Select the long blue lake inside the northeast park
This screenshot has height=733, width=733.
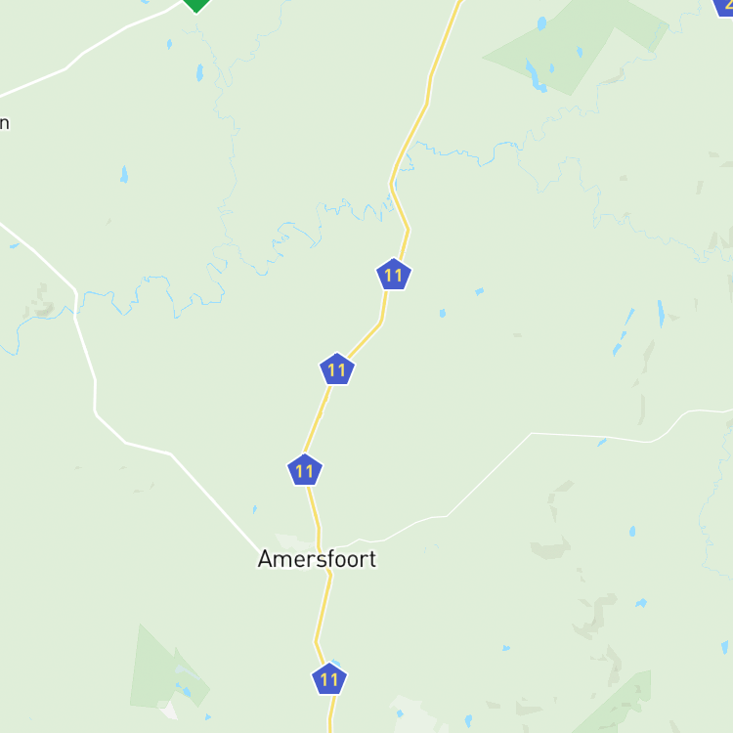(536, 75)
